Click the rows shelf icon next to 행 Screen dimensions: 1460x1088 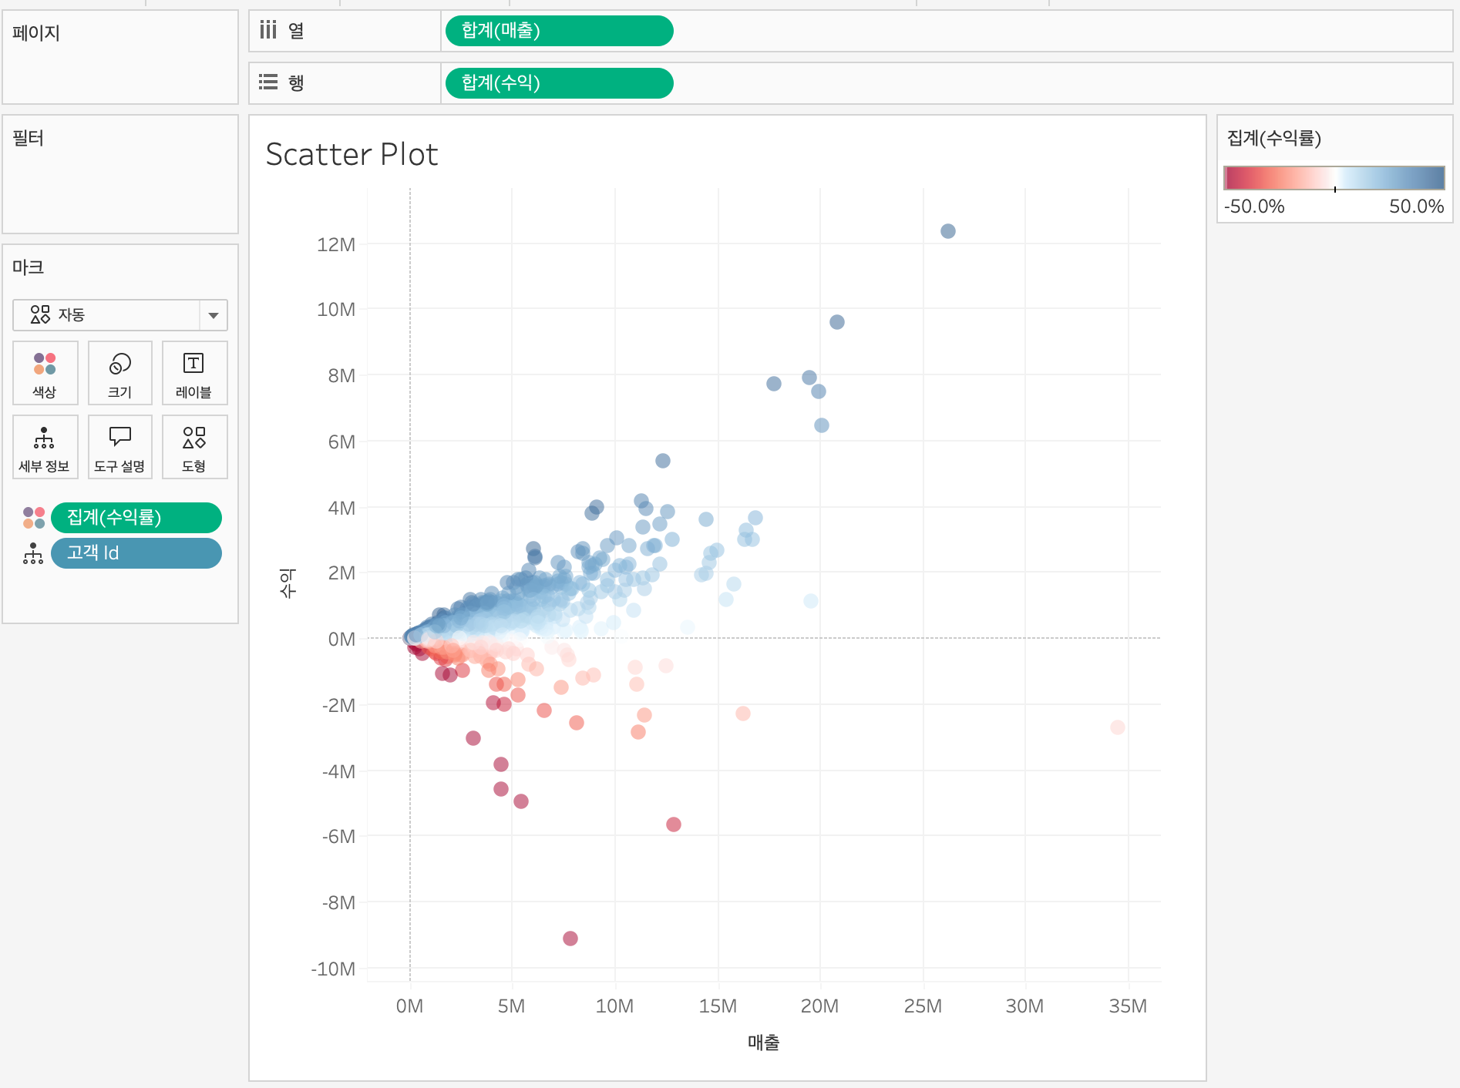(x=267, y=82)
